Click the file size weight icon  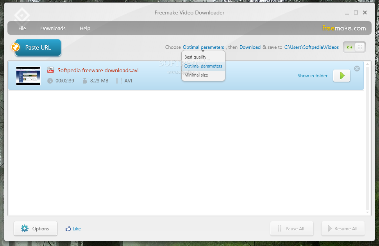(x=85, y=81)
